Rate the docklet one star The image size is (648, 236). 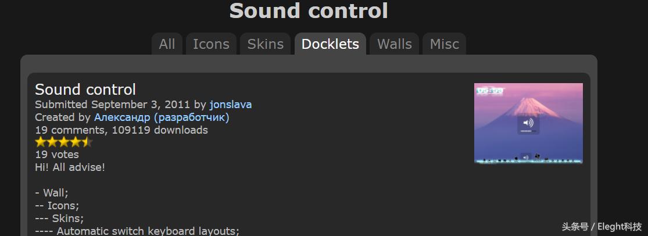click(x=41, y=142)
